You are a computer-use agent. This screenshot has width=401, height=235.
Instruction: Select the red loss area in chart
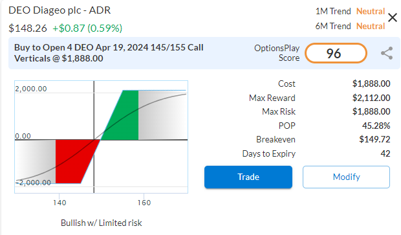(x=76, y=161)
